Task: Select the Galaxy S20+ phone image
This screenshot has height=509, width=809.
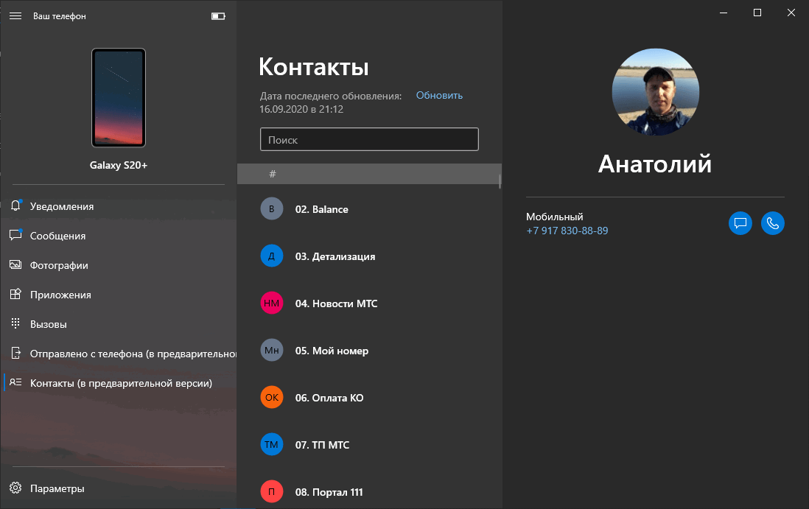Action: point(119,97)
